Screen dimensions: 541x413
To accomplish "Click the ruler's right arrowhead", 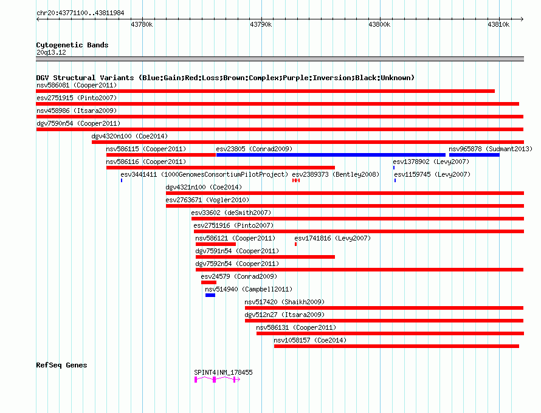I will [x=522, y=19].
